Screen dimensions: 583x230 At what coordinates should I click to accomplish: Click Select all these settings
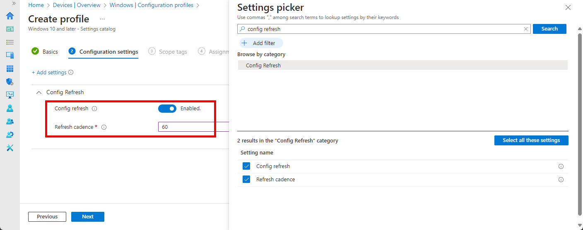(531, 140)
